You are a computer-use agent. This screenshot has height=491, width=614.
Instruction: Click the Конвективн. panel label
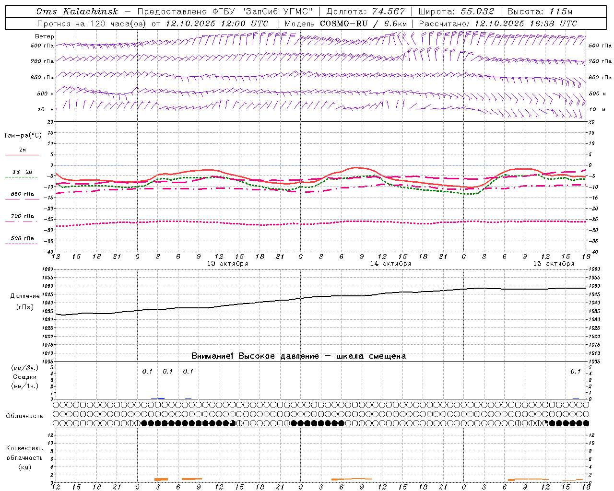(24, 448)
